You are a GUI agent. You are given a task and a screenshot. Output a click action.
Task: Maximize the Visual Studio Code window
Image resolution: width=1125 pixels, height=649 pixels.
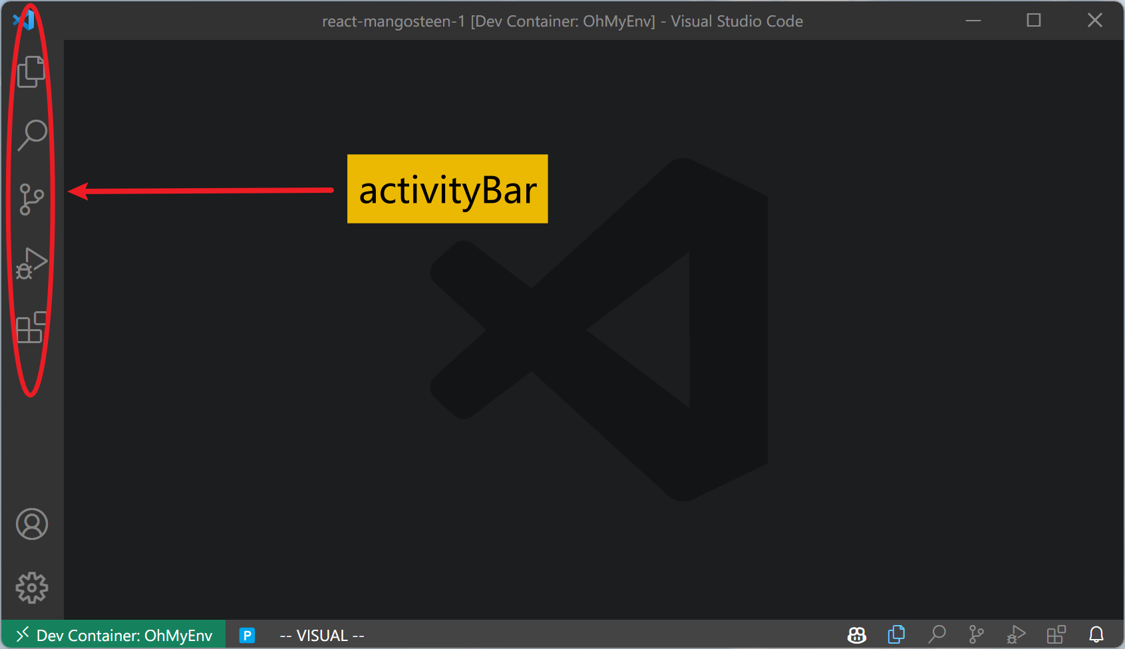[1034, 21]
